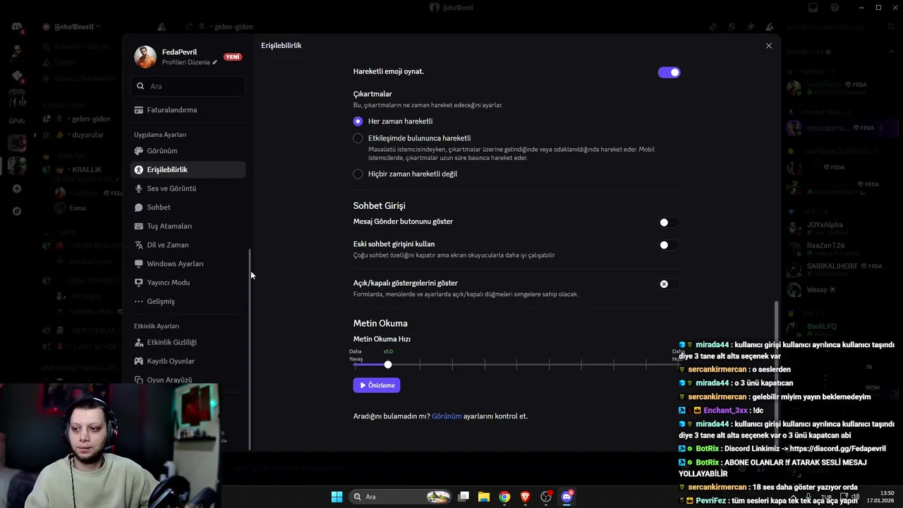Open Ses ve Görüntü settings
The height and width of the screenshot is (508, 903).
(188, 188)
